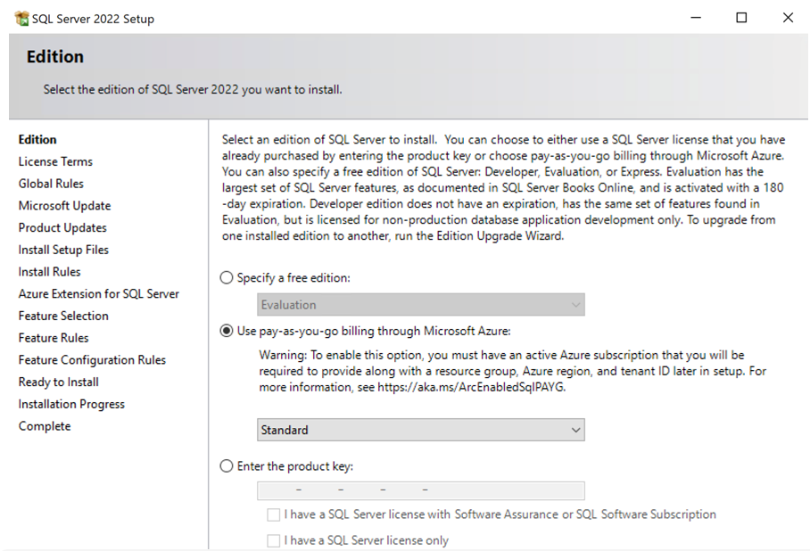Select the 'Specify a free edition' radio button
This screenshot has width=810, height=551.
click(227, 278)
